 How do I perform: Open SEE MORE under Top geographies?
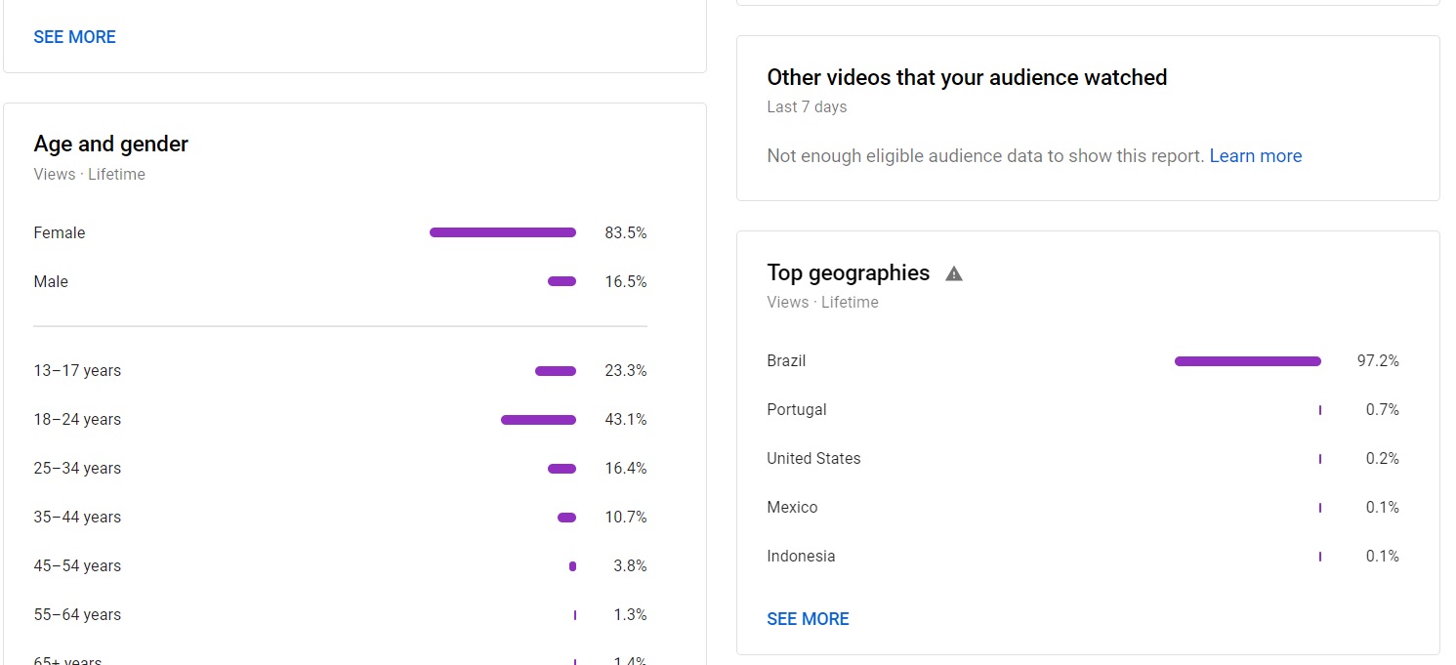(x=808, y=619)
